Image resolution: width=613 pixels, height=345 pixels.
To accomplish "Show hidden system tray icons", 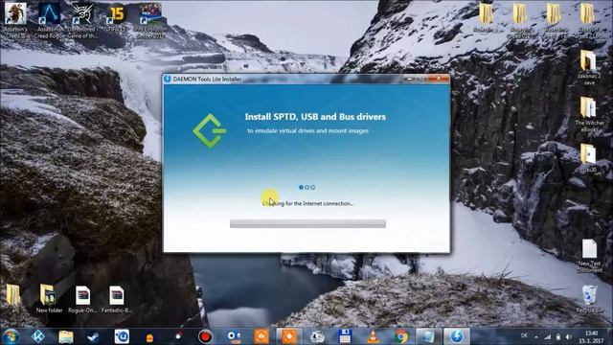I will pos(536,336).
